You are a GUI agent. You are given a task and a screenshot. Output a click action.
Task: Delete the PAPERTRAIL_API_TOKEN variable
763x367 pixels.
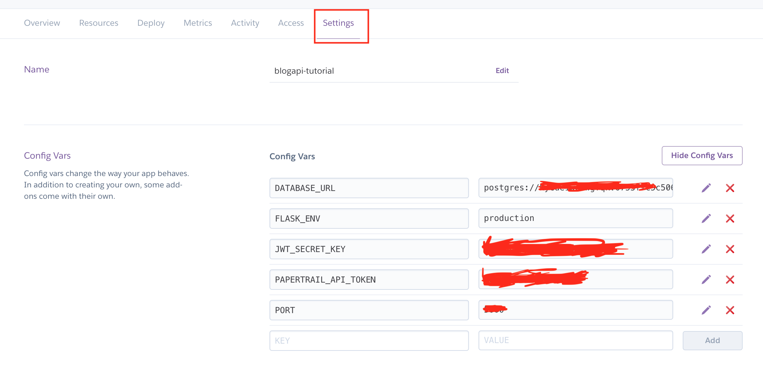click(730, 280)
